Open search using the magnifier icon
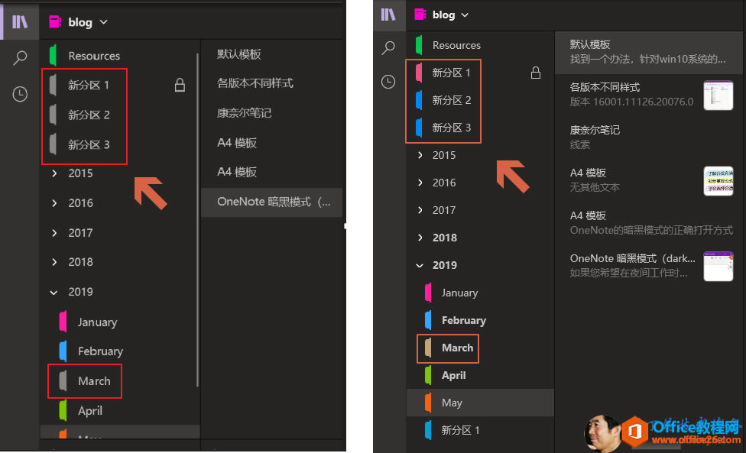The width and height of the screenshot is (746, 453). click(20, 57)
